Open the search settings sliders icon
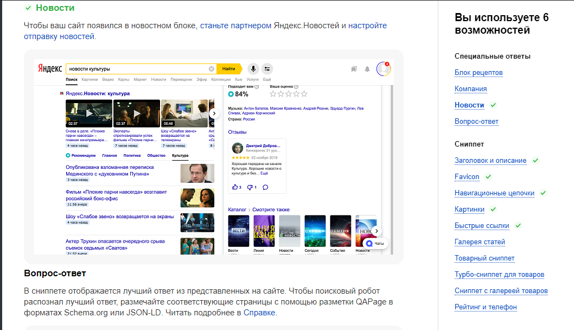The height and width of the screenshot is (330, 574). [267, 69]
